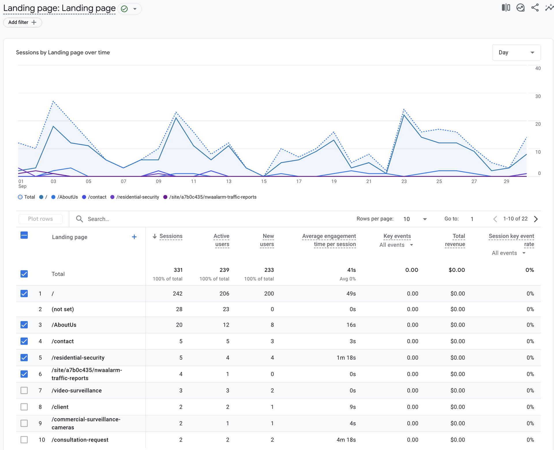The image size is (554, 450).
Task: Go to next page arrow
Action: (x=536, y=219)
